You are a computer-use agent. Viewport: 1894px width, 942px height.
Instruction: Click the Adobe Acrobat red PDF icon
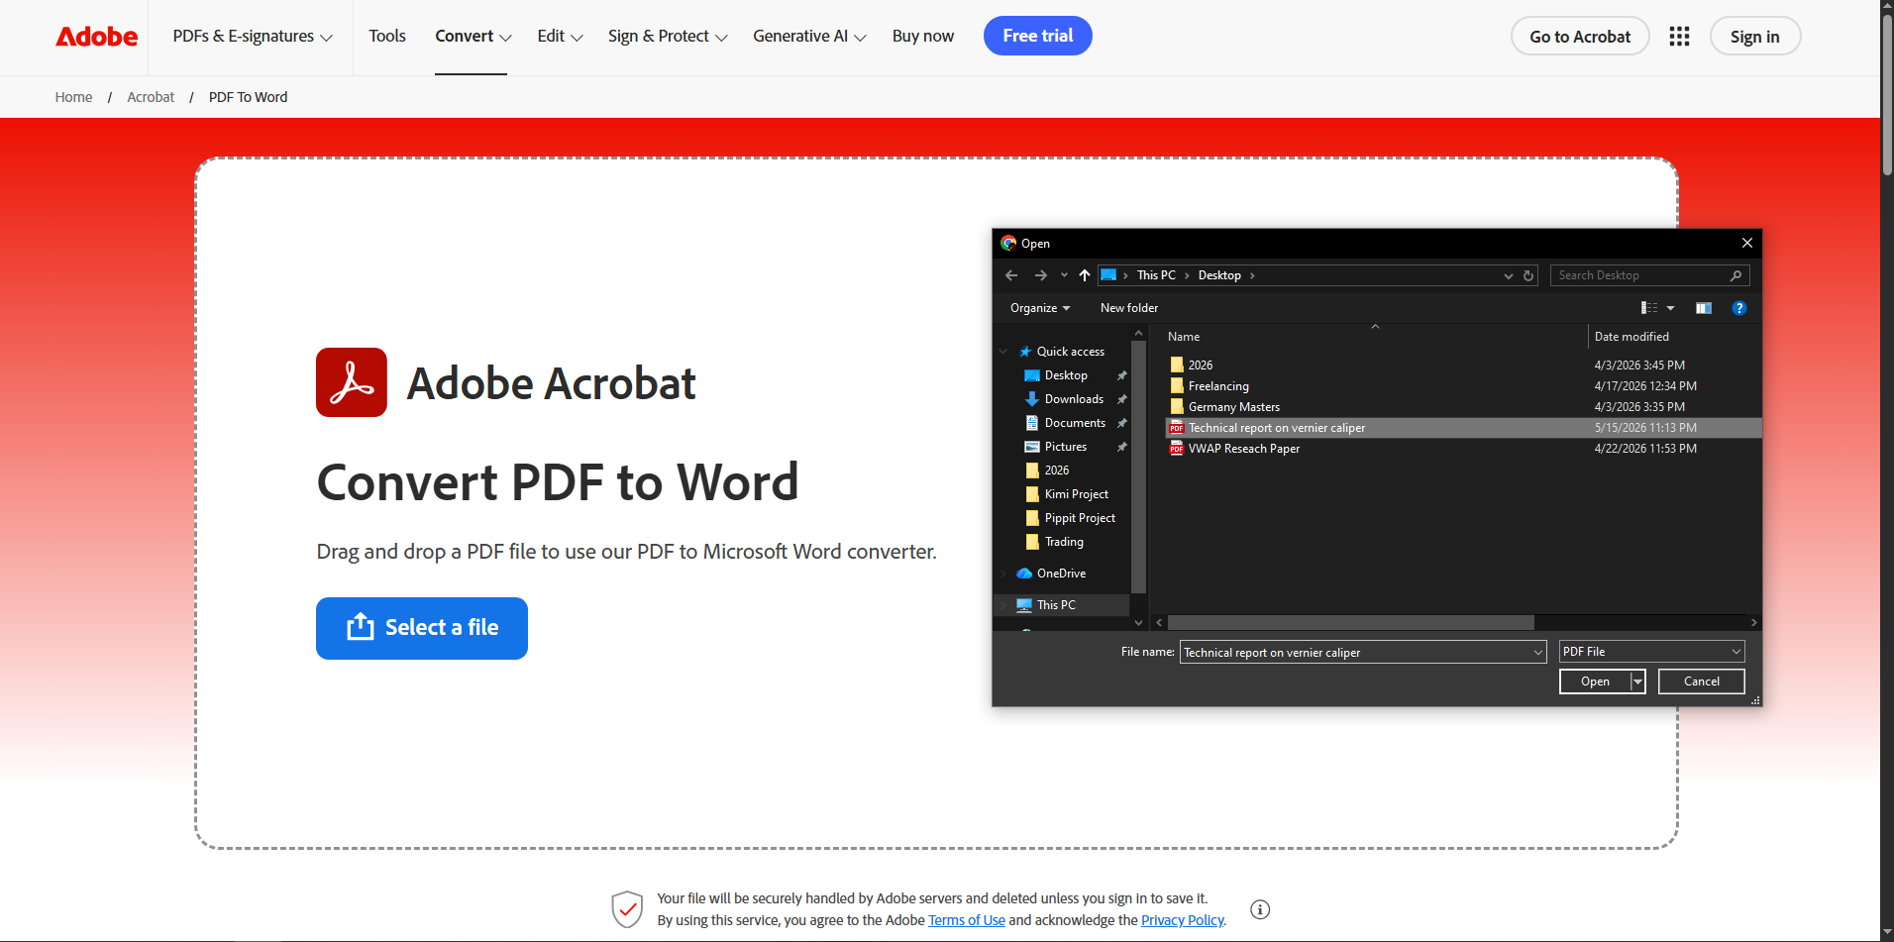[x=352, y=382]
